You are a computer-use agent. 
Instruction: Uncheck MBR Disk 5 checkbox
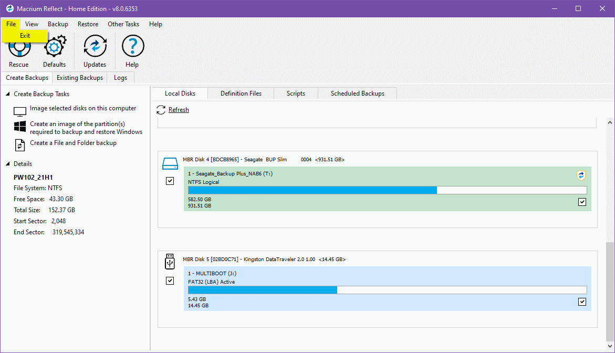170,281
